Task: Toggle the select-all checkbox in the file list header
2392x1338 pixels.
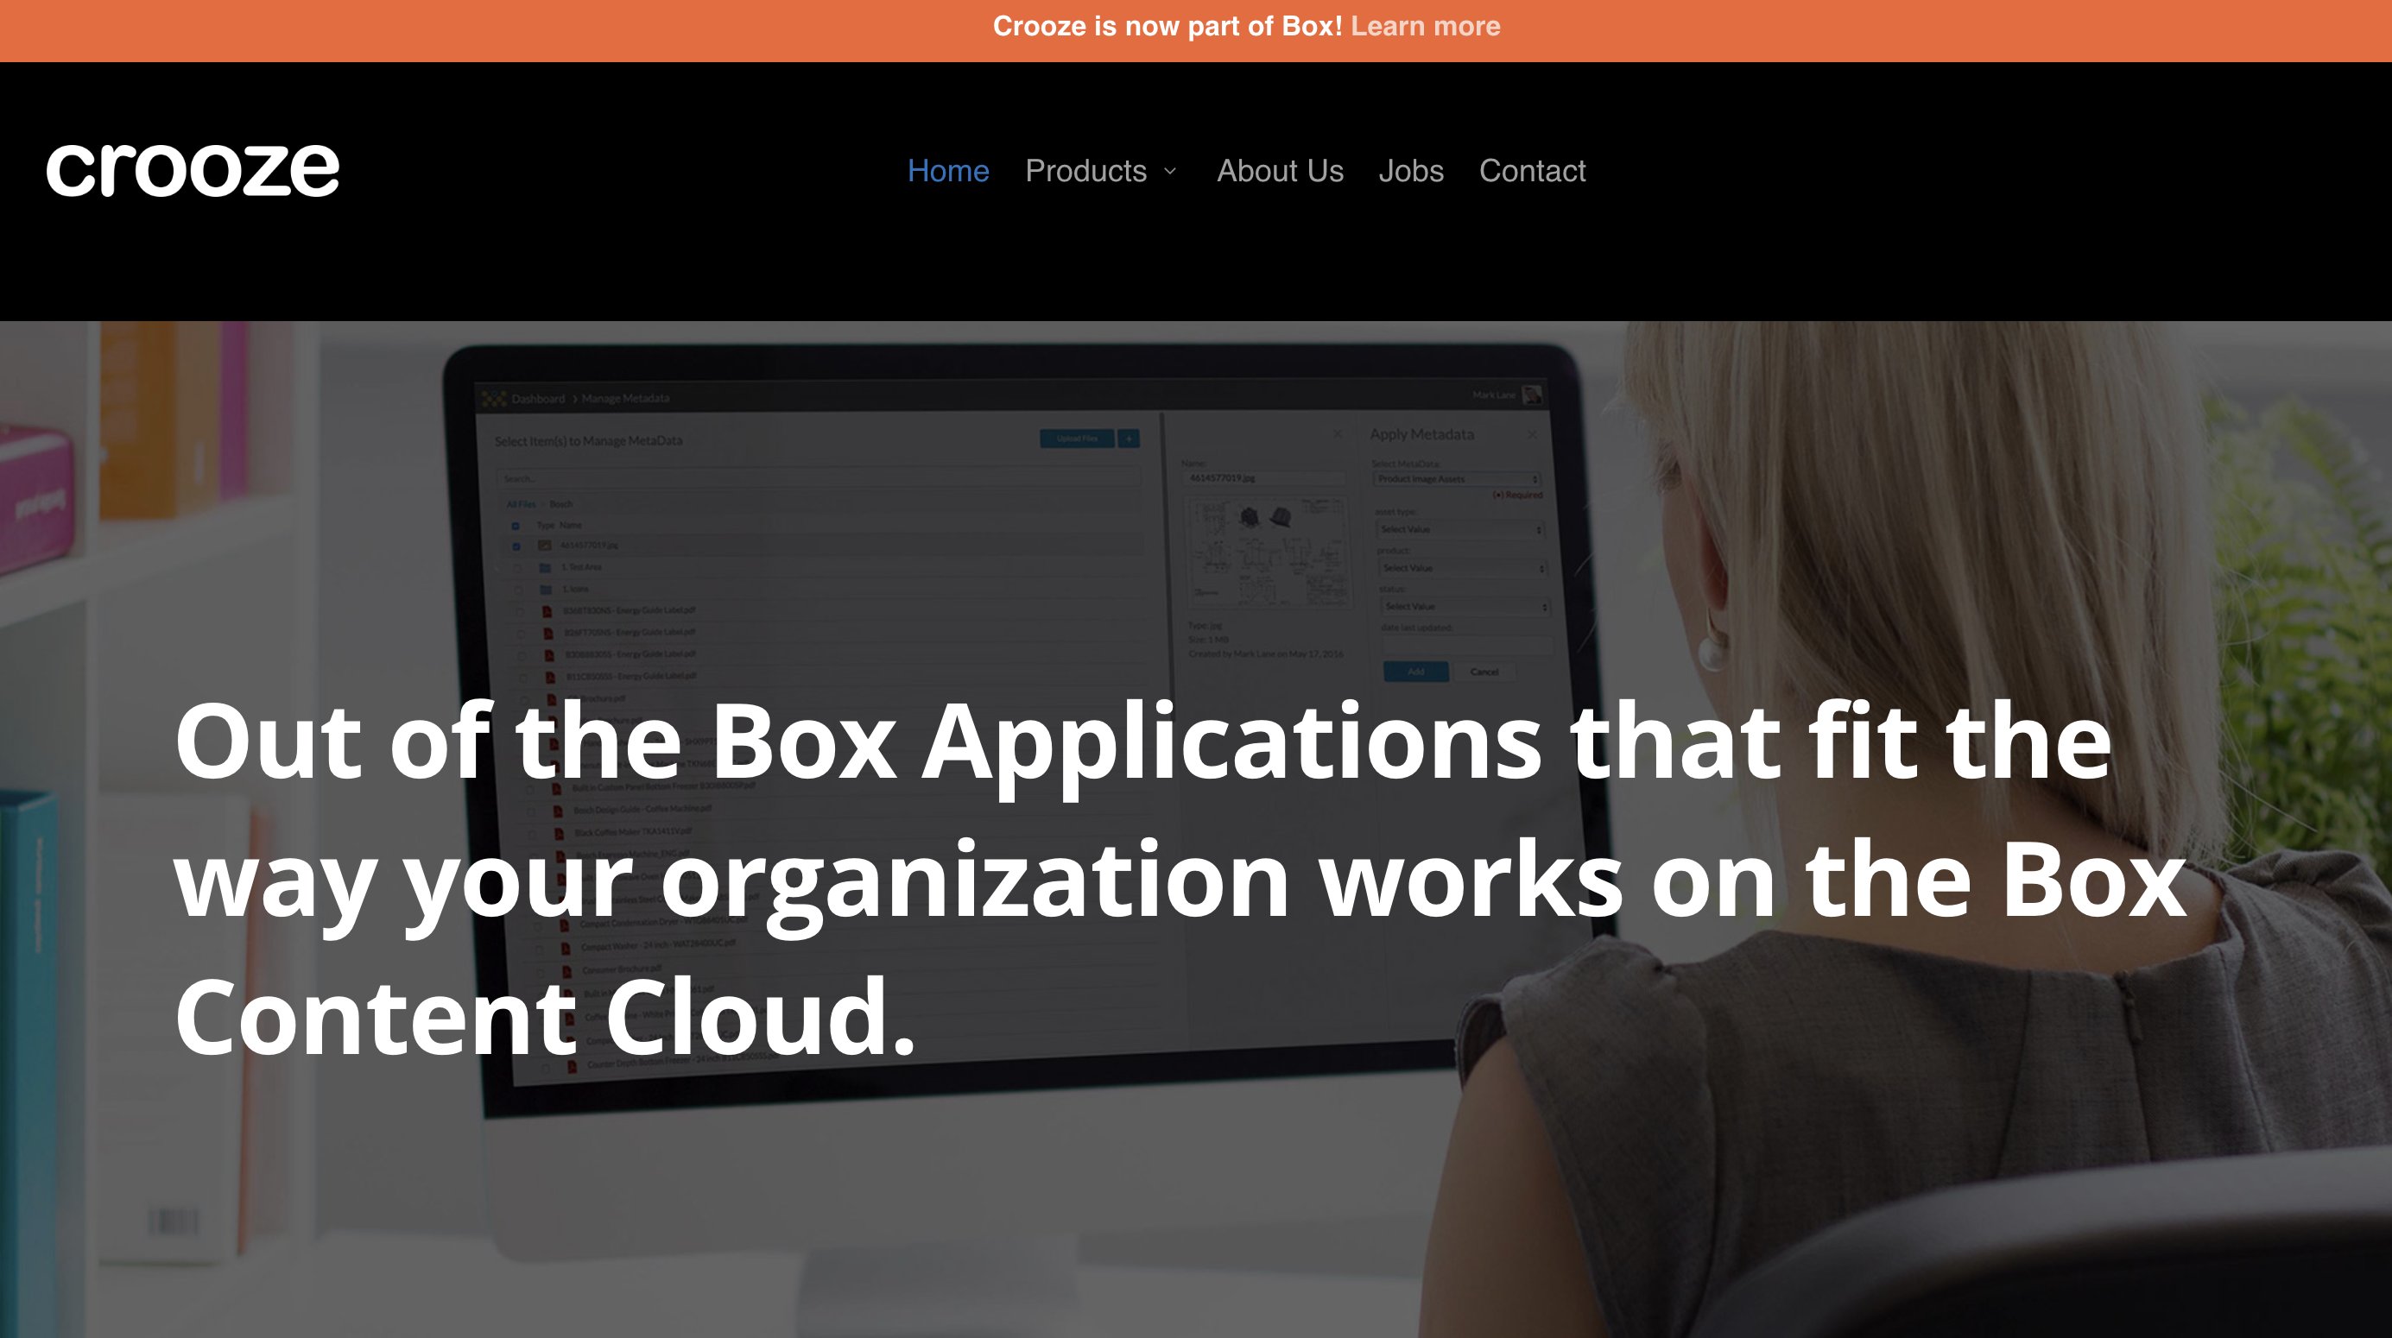Action: pos(516,526)
